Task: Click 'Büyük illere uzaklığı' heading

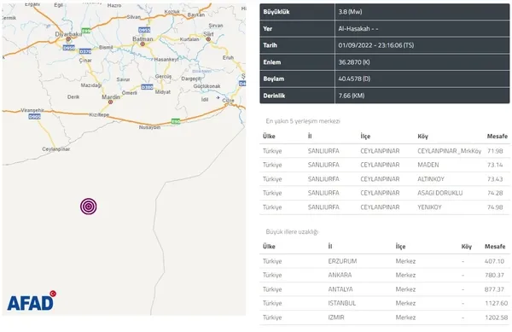Action: pos(292,232)
